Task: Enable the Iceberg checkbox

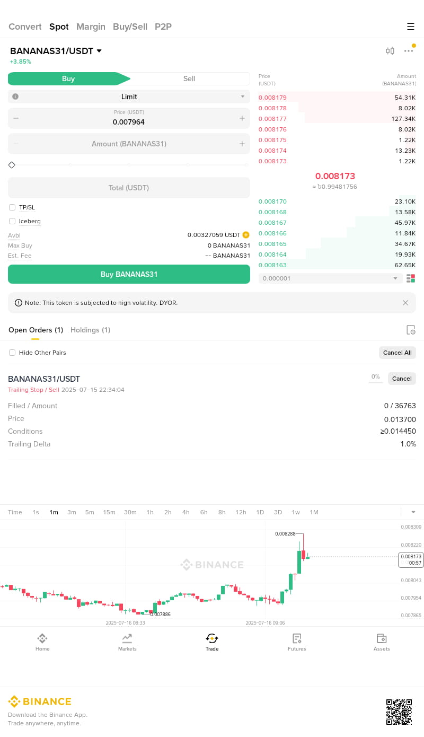Action: pos(12,221)
